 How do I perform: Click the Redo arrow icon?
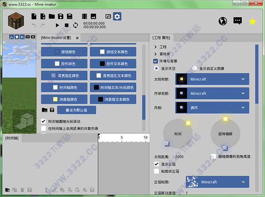(43, 25)
